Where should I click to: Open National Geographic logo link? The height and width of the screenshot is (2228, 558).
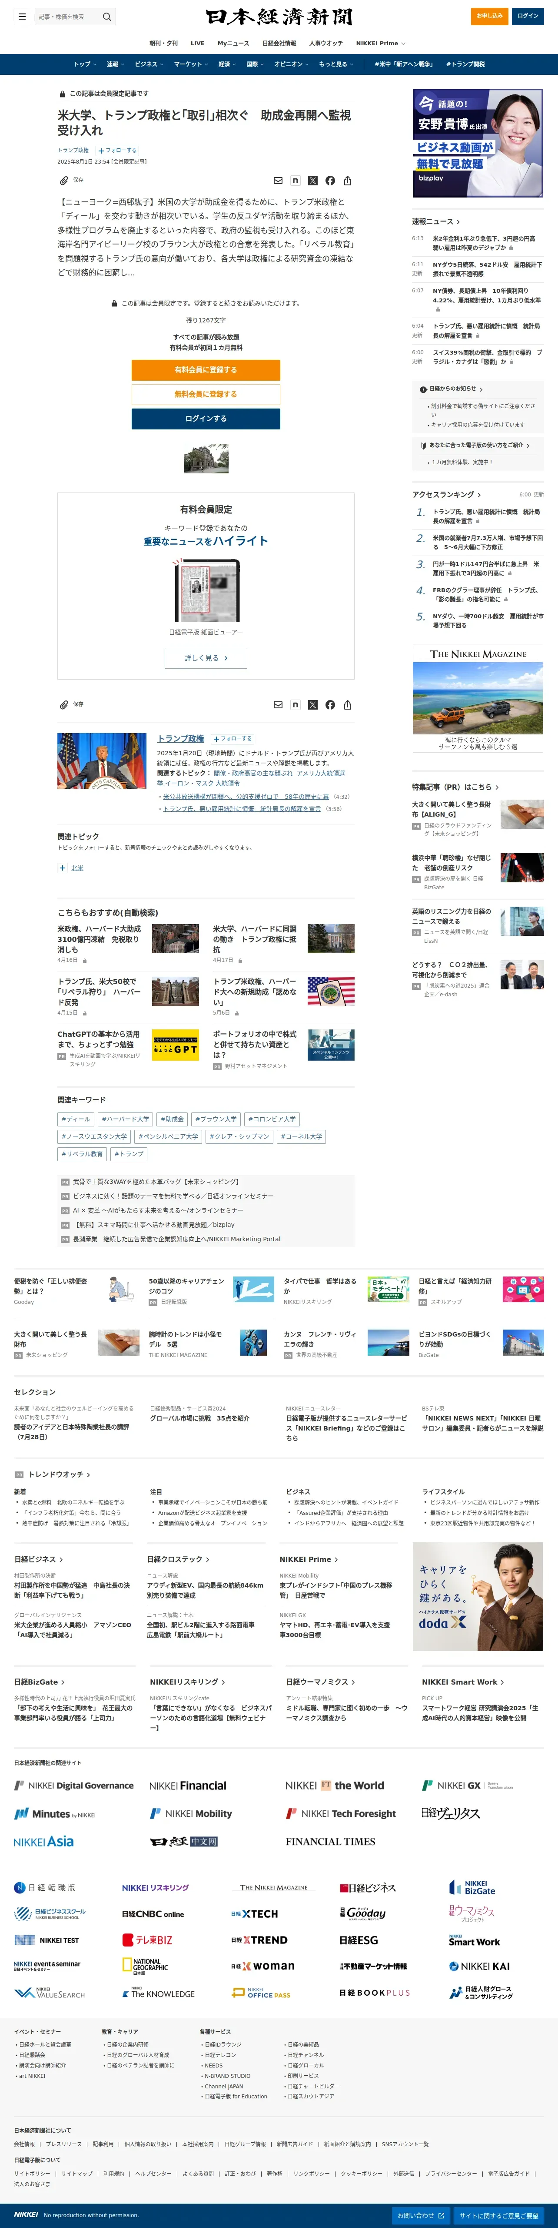coord(145,1966)
